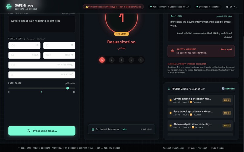Click the Clinical Research Prototype banner
244x152 pixels.
[x=113, y=7]
